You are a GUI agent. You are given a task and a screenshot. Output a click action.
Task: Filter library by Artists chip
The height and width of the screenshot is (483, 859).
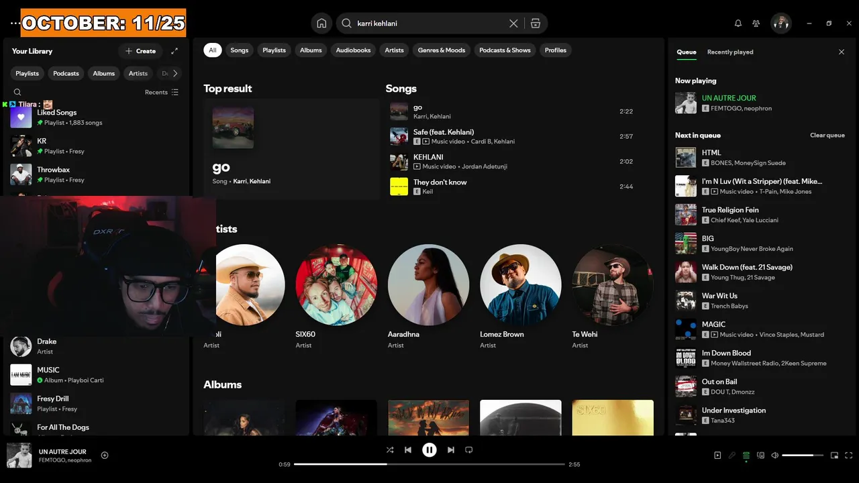pos(138,74)
